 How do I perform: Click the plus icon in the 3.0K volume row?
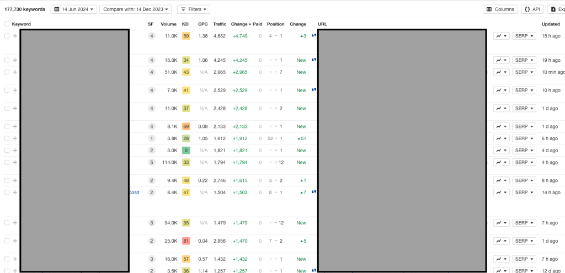pyautogui.click(x=15, y=150)
